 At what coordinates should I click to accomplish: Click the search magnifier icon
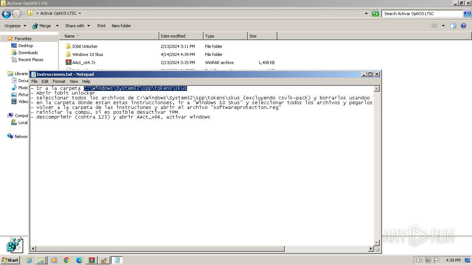pos(467,14)
